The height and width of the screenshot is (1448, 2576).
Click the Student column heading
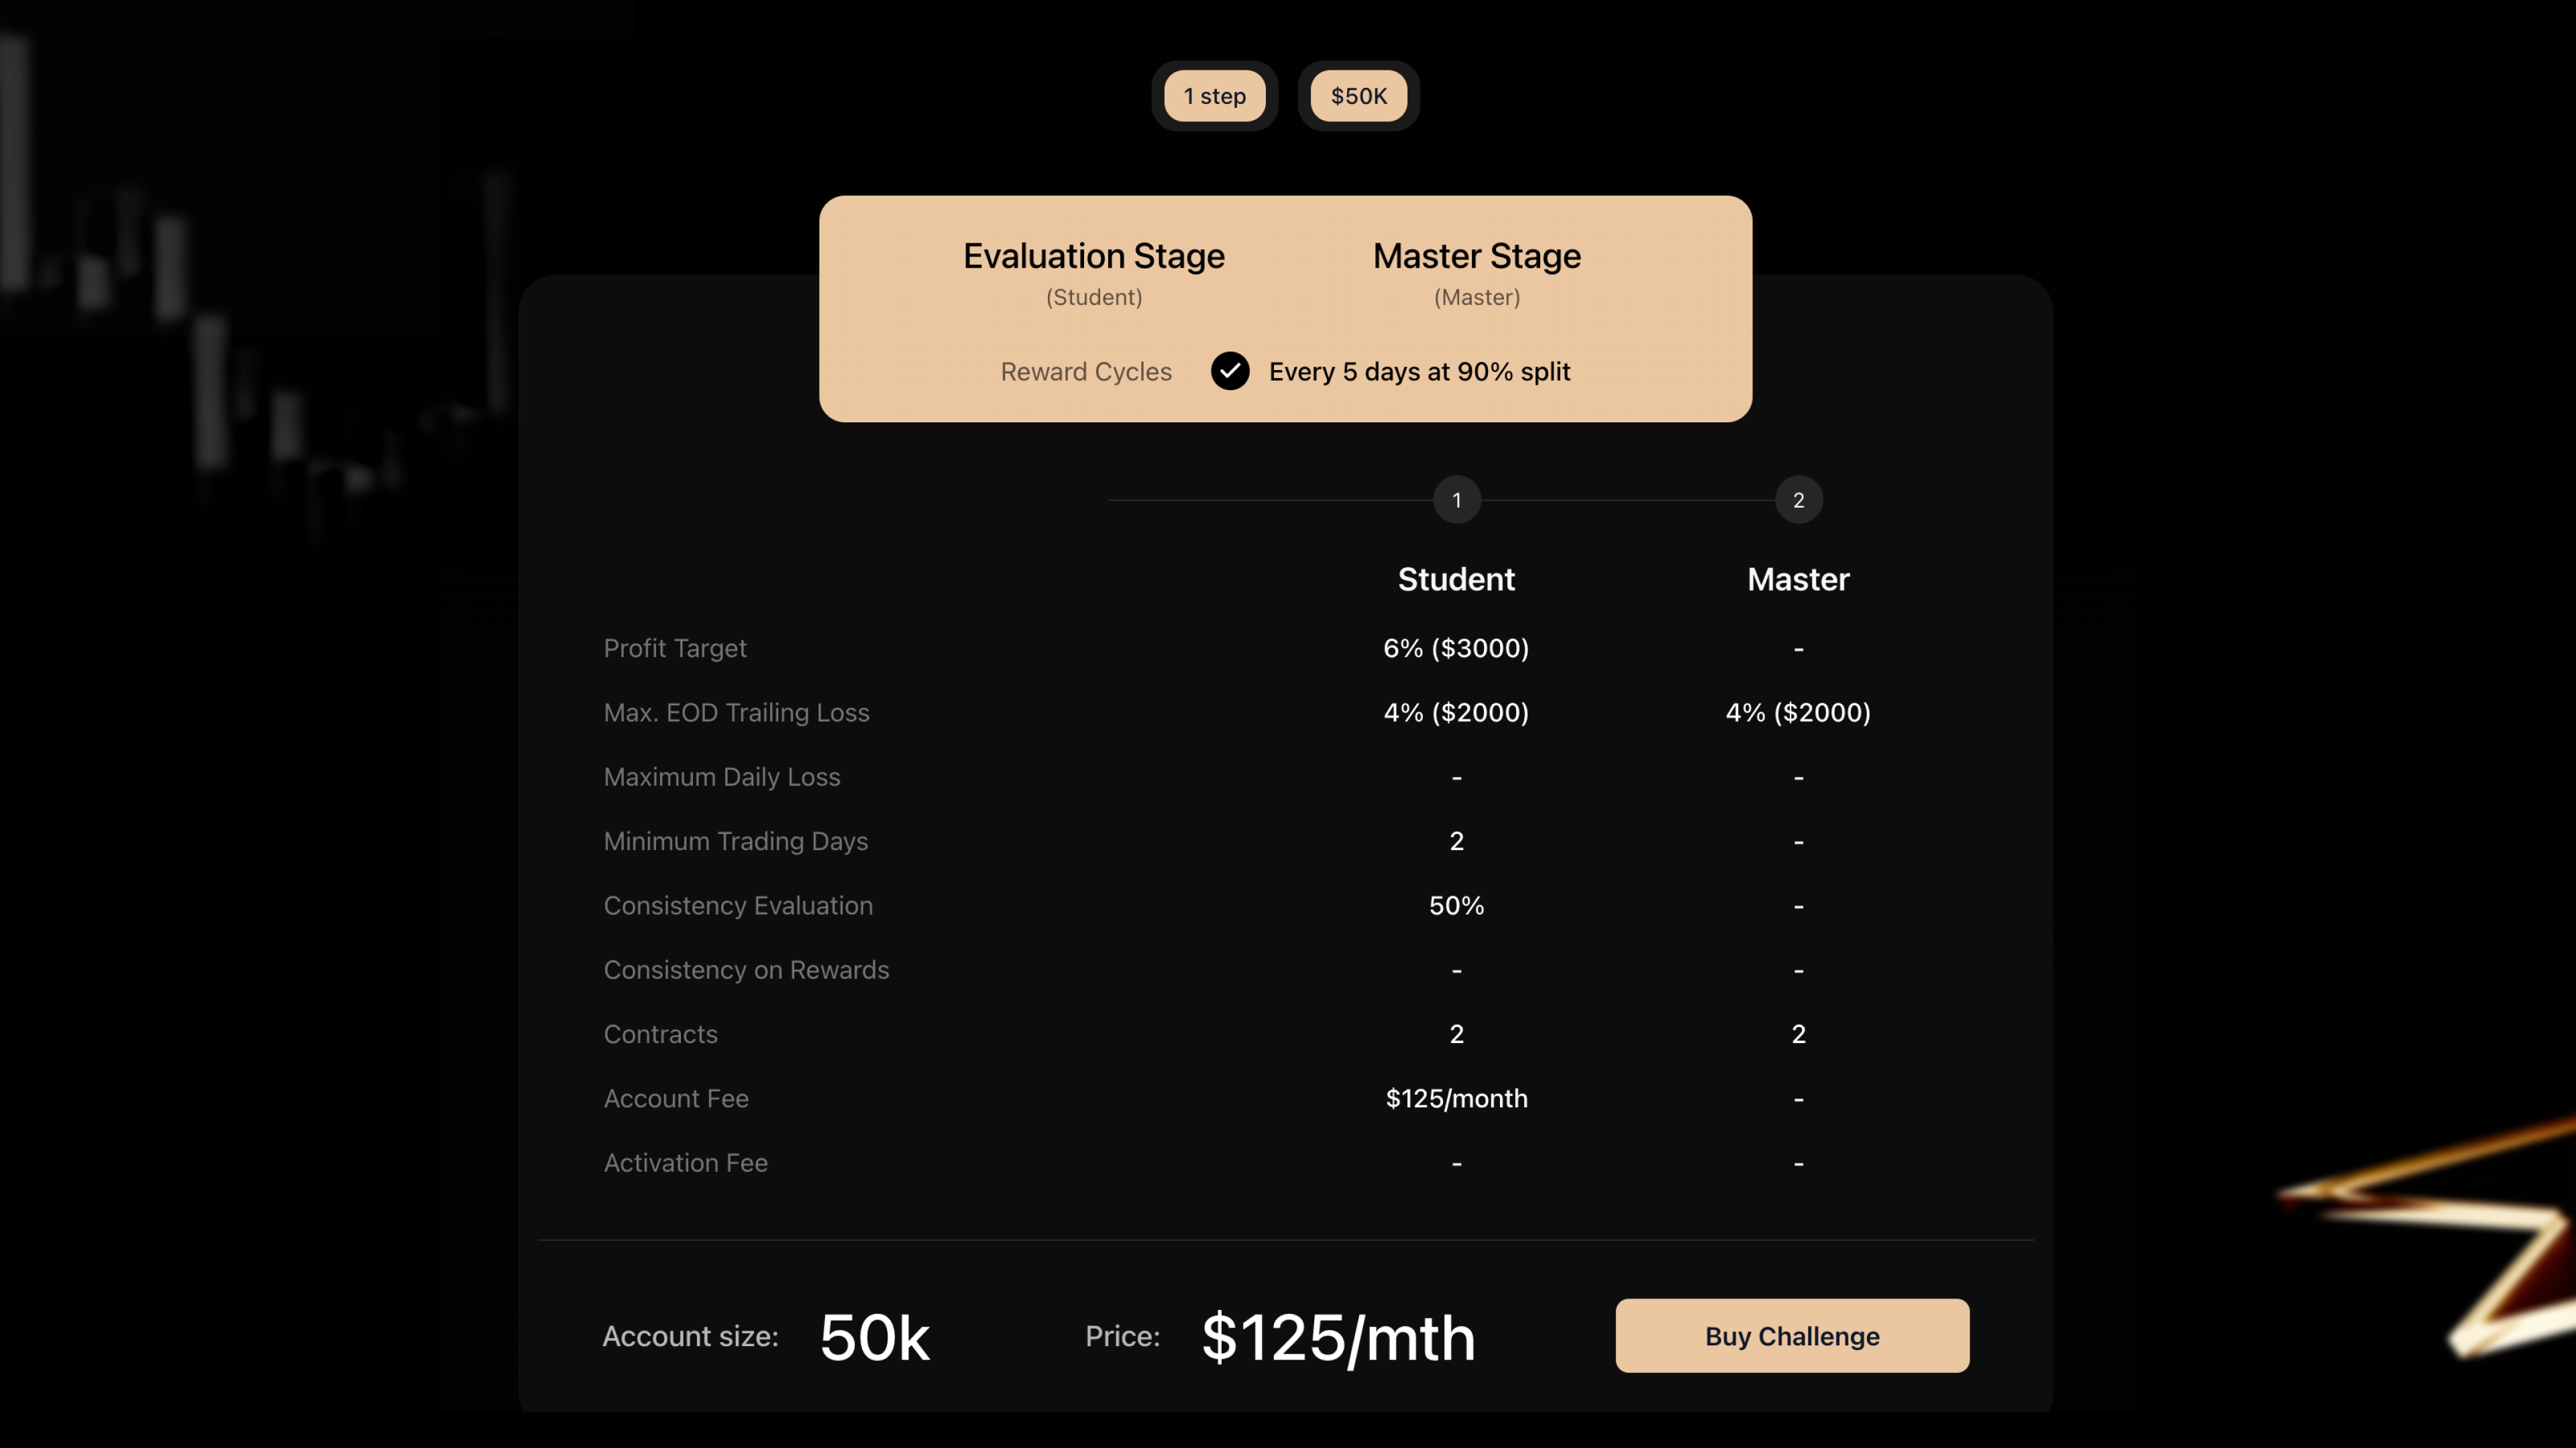[x=1456, y=579]
